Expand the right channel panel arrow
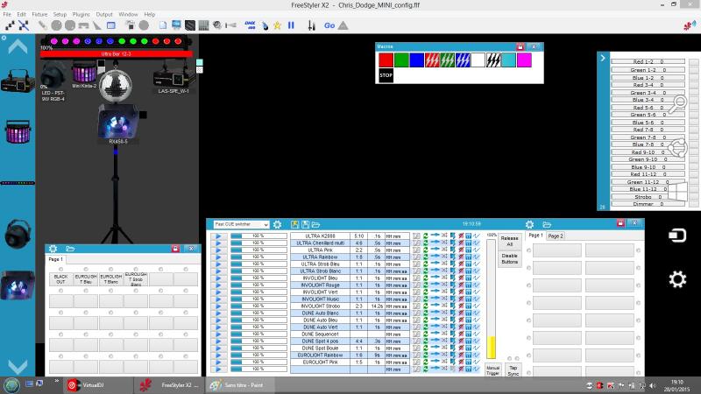 pyautogui.click(x=603, y=58)
